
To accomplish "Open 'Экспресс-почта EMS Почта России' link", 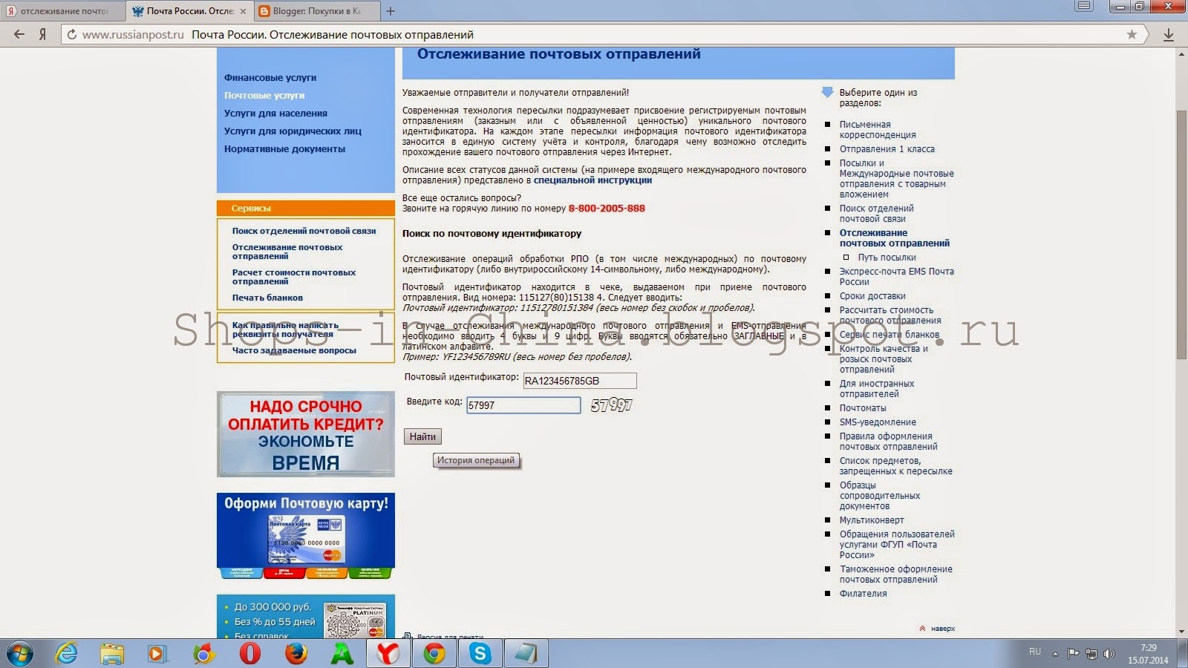I will pyautogui.click(x=897, y=277).
